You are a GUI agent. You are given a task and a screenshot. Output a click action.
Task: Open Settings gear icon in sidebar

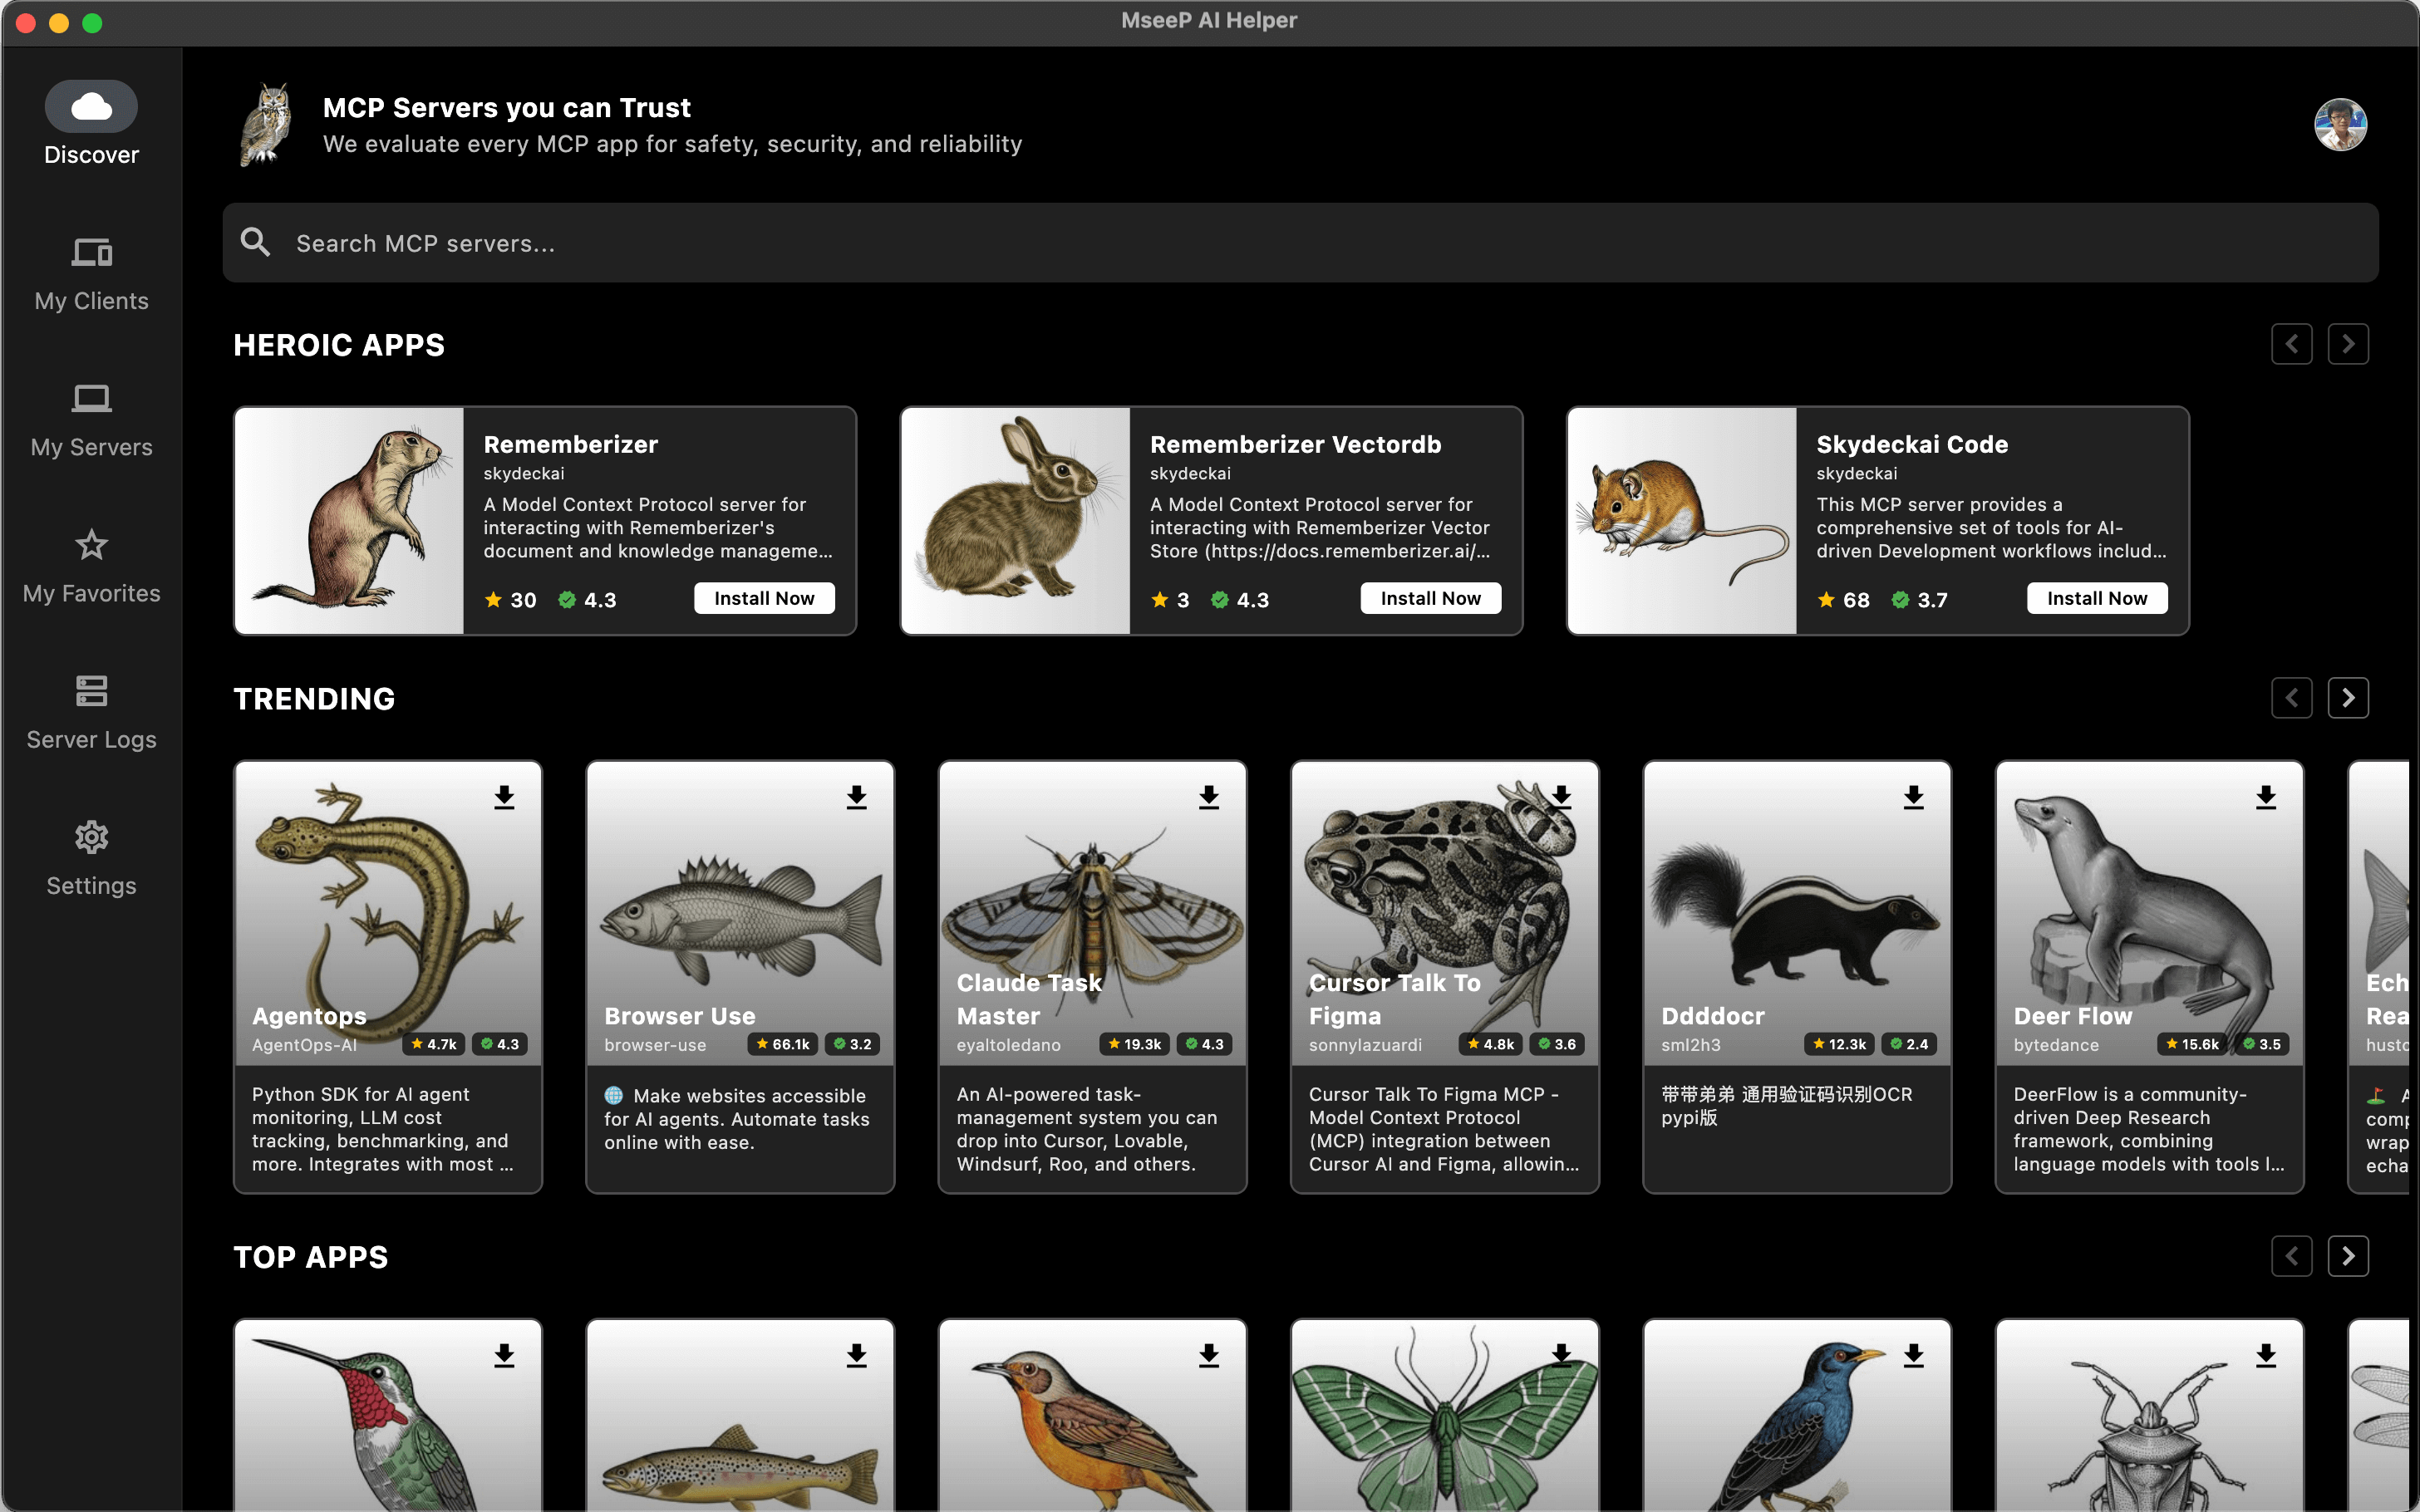coord(91,837)
